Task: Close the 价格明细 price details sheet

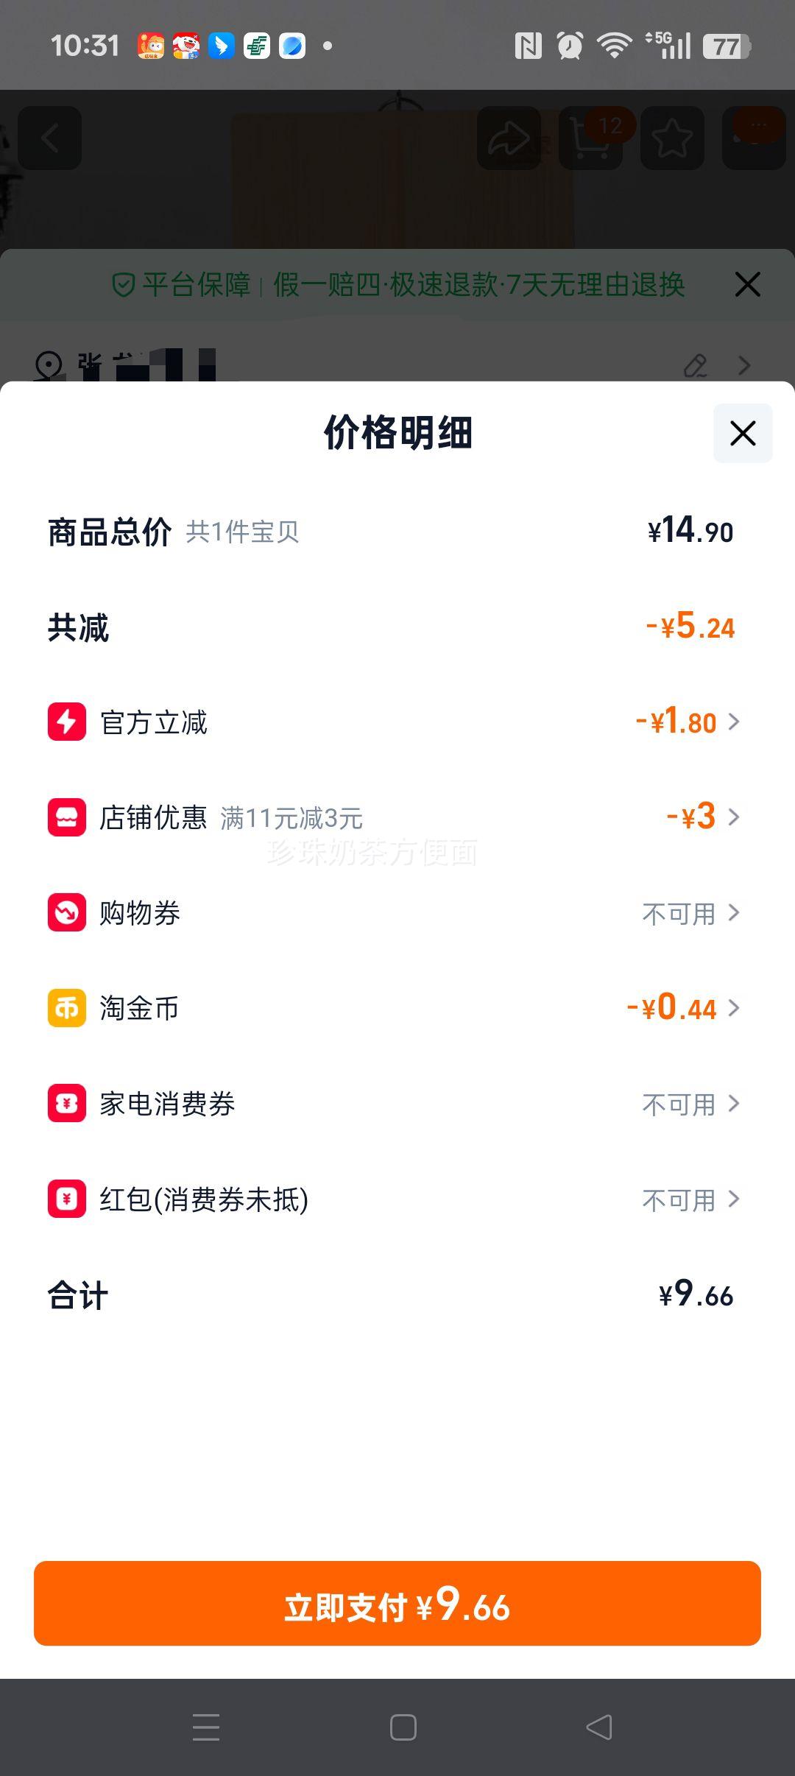Action: (x=743, y=433)
